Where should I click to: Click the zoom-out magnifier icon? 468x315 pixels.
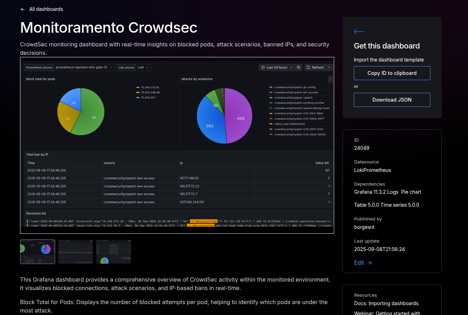[x=299, y=67]
